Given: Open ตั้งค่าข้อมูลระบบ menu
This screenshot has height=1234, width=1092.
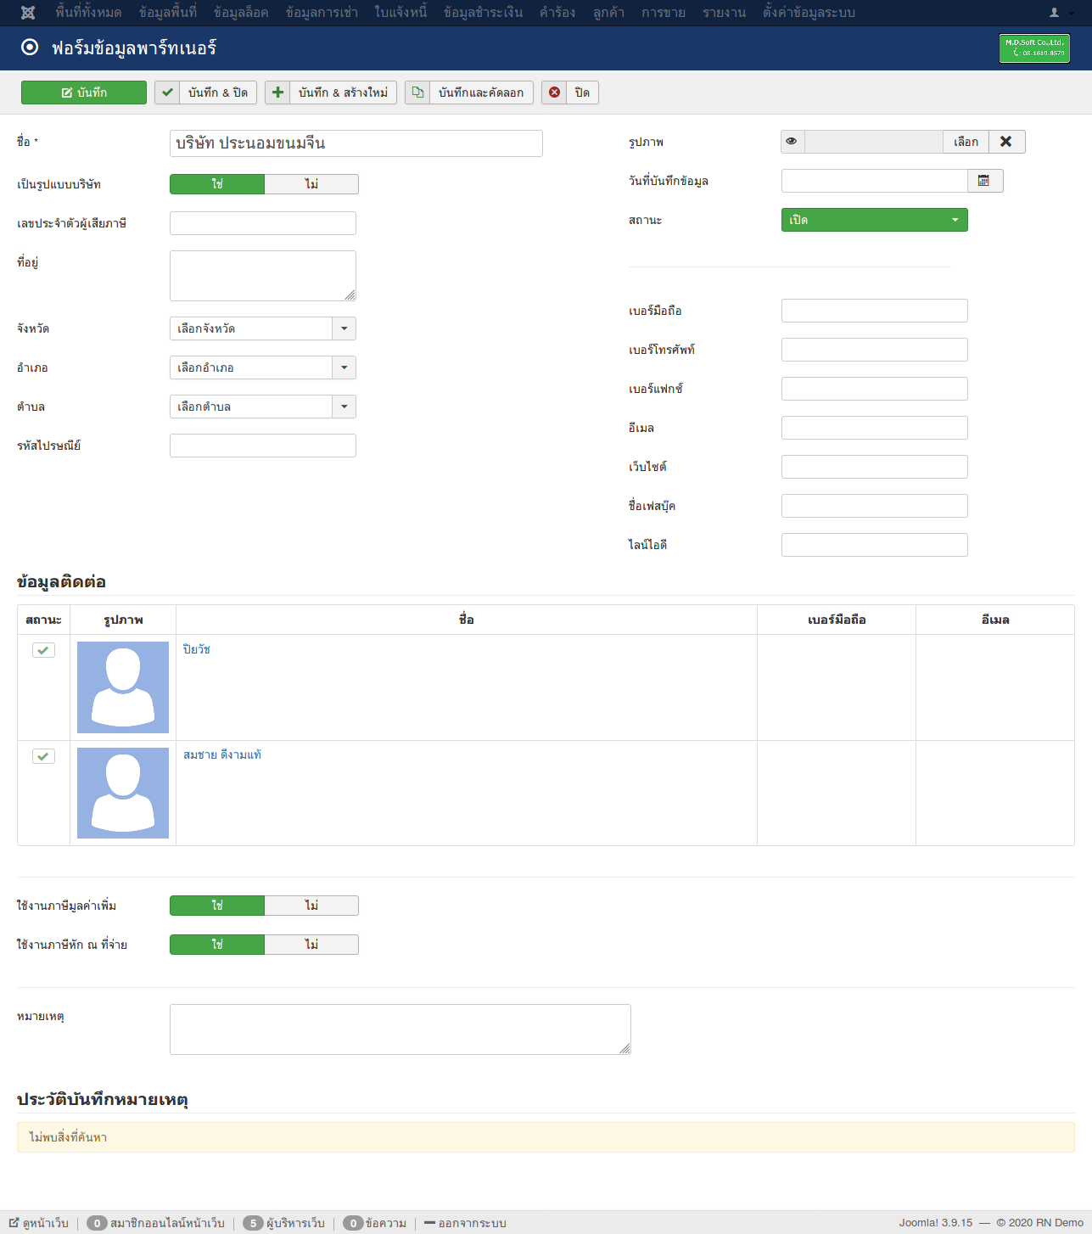Looking at the screenshot, I should [x=809, y=13].
